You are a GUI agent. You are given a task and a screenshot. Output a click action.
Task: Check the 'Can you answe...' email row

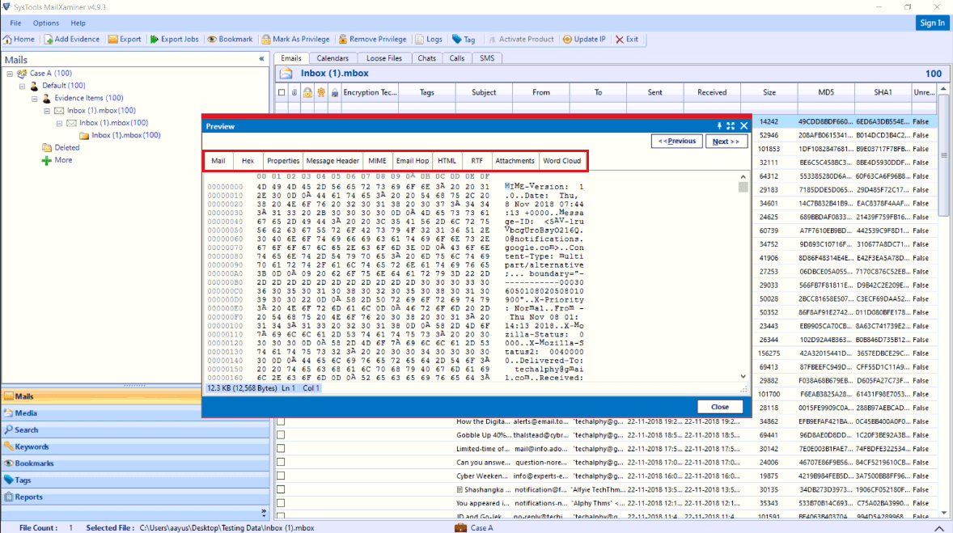(x=281, y=463)
